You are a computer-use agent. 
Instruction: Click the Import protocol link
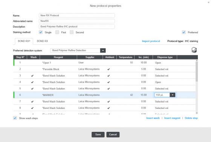[x=151, y=41]
